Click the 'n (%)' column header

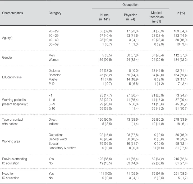181,13
